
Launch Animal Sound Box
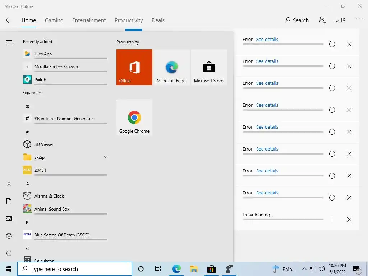coord(65,210)
